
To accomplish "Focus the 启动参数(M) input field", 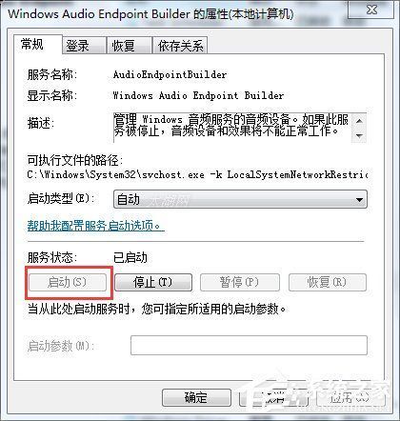I will [x=249, y=345].
